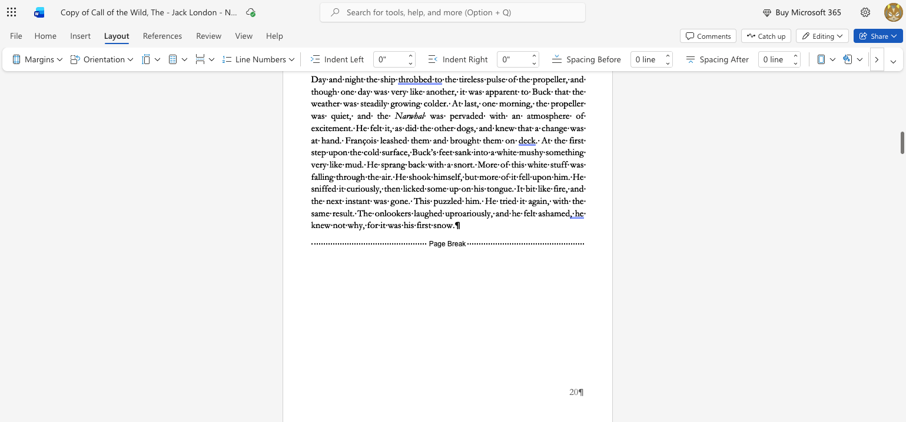The image size is (906, 422).
Task: Select the Breaks icon
Action: coord(200,59)
